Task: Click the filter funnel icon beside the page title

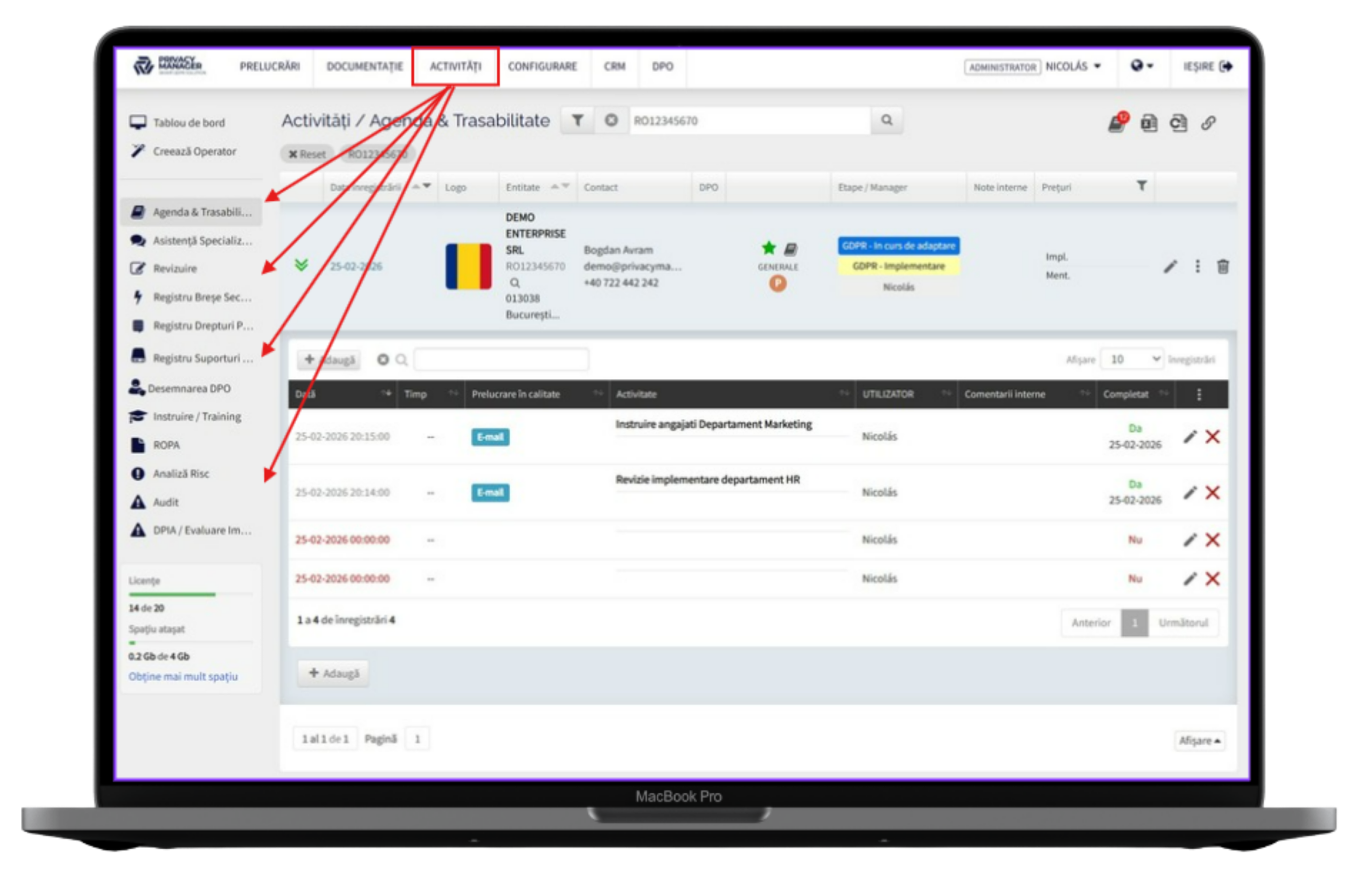Action: [x=577, y=121]
